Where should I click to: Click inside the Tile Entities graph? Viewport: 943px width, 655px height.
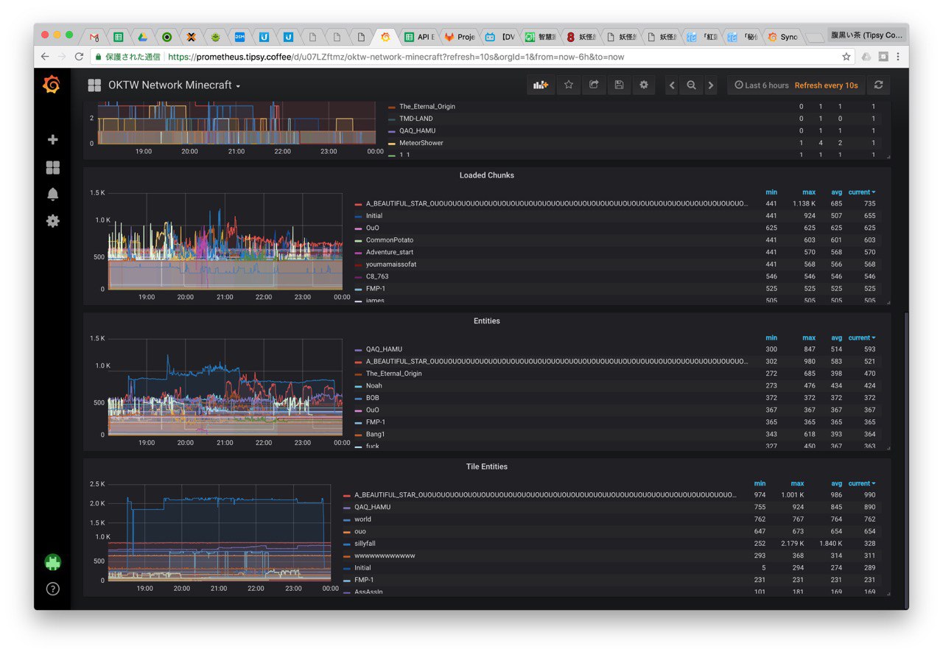(x=220, y=533)
